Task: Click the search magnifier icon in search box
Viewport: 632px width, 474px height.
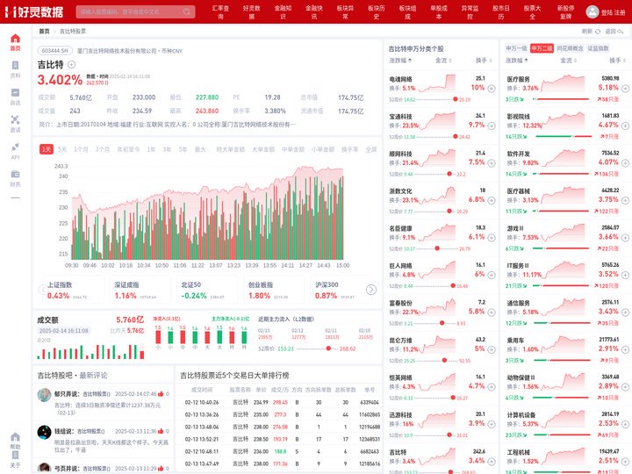Action: [x=187, y=11]
